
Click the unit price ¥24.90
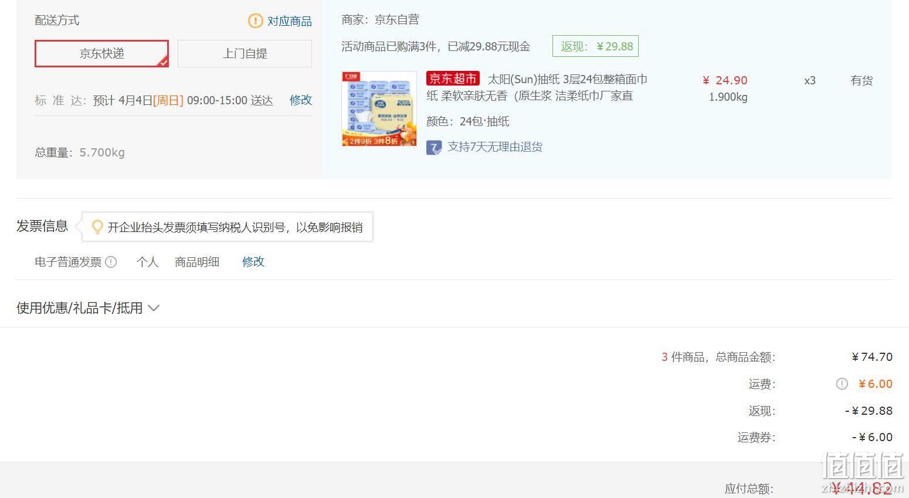[x=725, y=80]
